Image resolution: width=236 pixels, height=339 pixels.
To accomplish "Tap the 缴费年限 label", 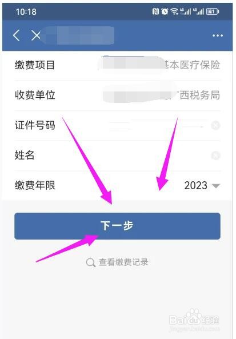I will [x=35, y=185].
